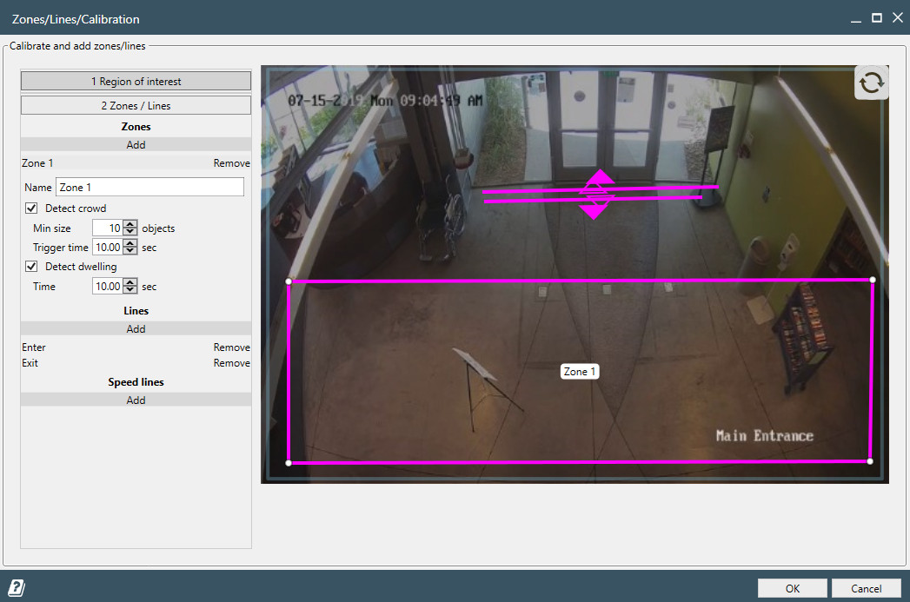Screen dimensions: 910x602
Task: Increase the Min size objects value
Action: pos(130,224)
